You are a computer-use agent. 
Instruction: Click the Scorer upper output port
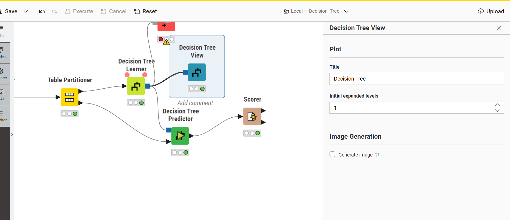pos(263,111)
